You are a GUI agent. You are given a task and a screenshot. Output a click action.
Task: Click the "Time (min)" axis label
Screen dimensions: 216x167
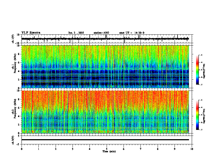[109, 151]
